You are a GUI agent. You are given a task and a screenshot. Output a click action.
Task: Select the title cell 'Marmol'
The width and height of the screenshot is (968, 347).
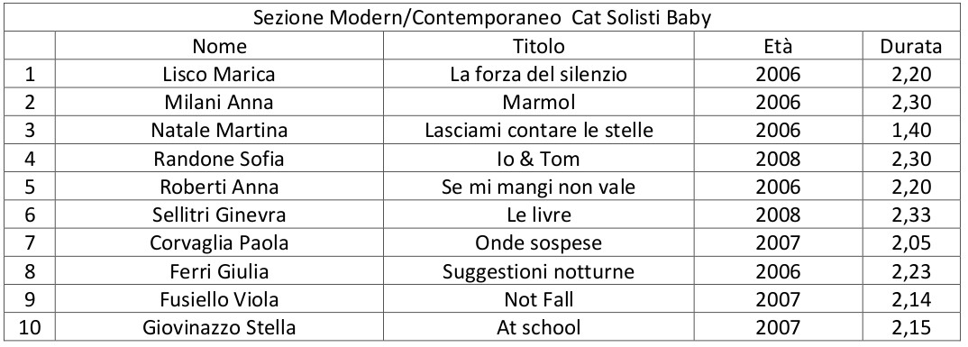[x=538, y=103]
